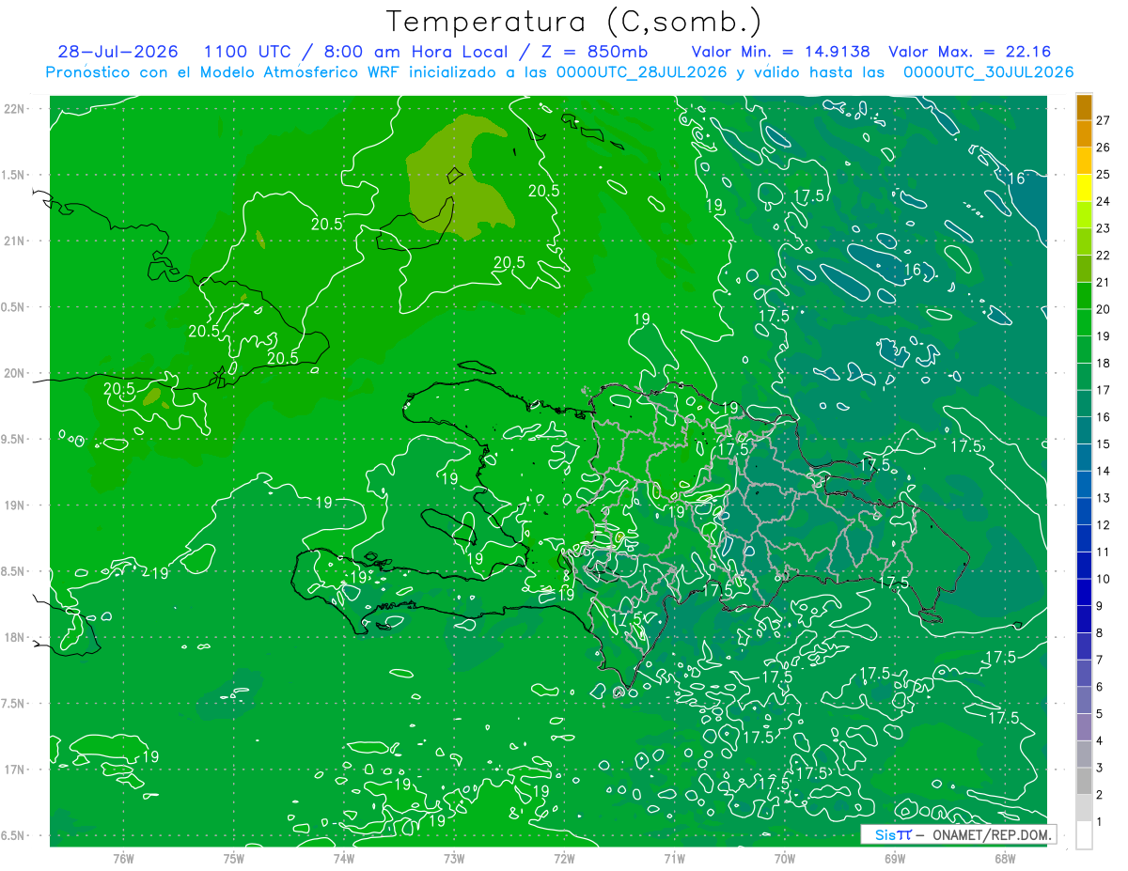Pick the dark blue swatch between 9 and 10
The image size is (1128, 871).
(x=1084, y=592)
